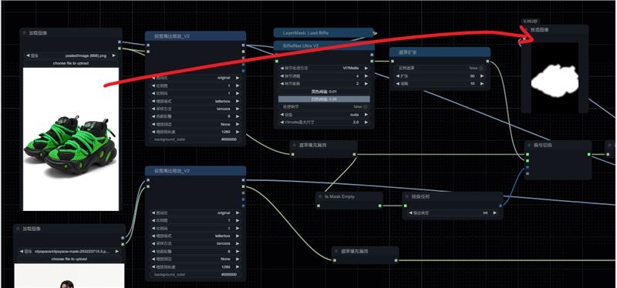Collapse the Is Mask Empty node using its title dot

pyautogui.click(x=320, y=196)
